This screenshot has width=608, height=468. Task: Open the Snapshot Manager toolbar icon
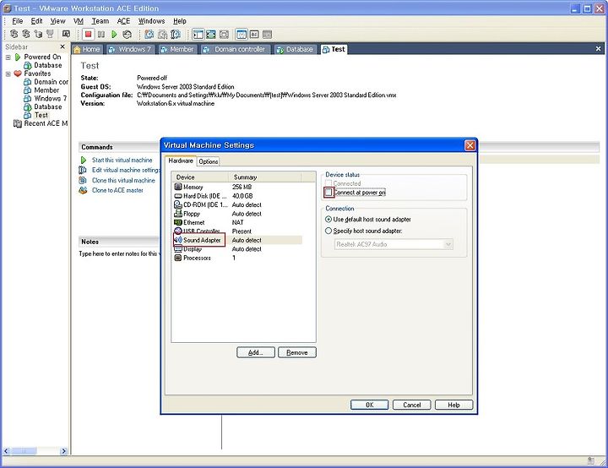(x=176, y=35)
